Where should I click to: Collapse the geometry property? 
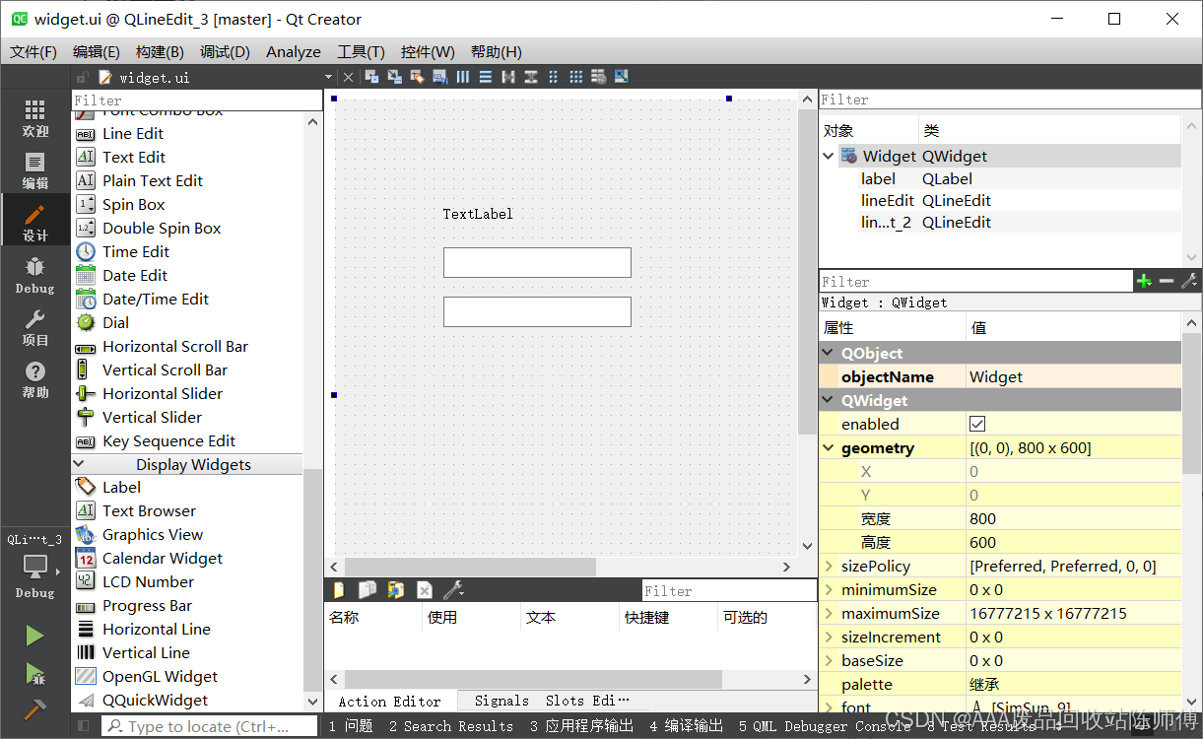click(828, 447)
